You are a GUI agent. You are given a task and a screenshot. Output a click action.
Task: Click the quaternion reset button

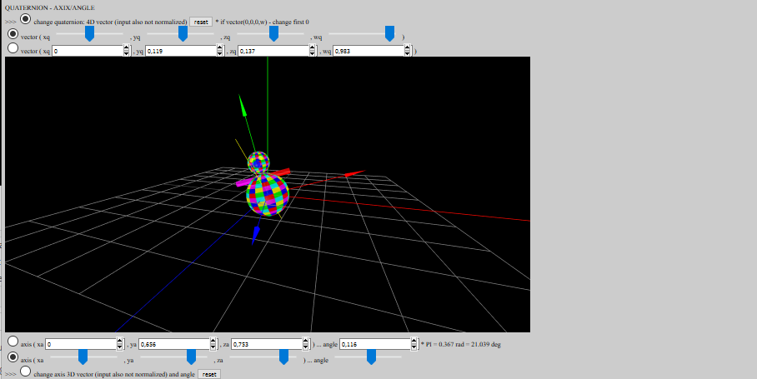(x=201, y=22)
